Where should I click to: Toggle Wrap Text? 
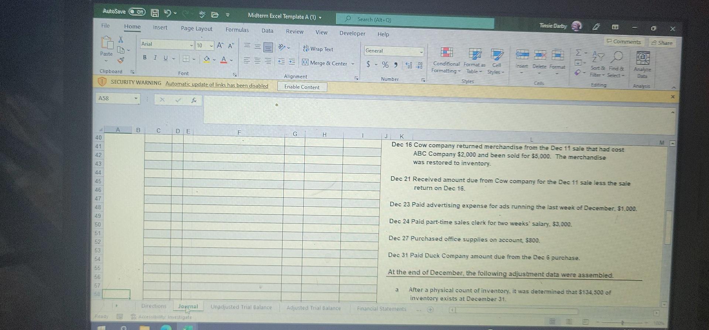click(x=318, y=49)
